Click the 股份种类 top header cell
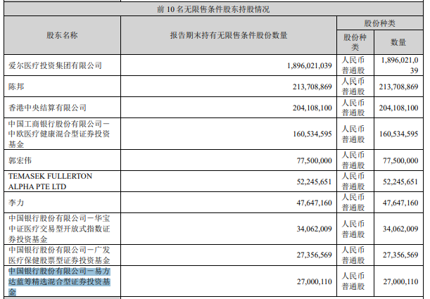The width and height of the screenshot is (430, 299). [381, 23]
